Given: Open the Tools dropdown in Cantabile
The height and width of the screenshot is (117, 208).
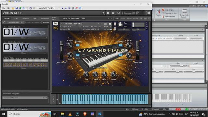Looking at the screenshot, I should coord(158,13).
